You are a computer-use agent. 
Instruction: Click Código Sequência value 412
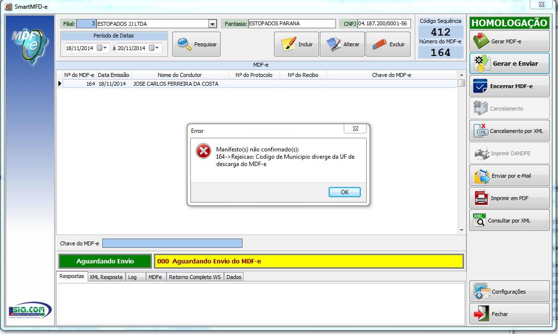(441, 32)
